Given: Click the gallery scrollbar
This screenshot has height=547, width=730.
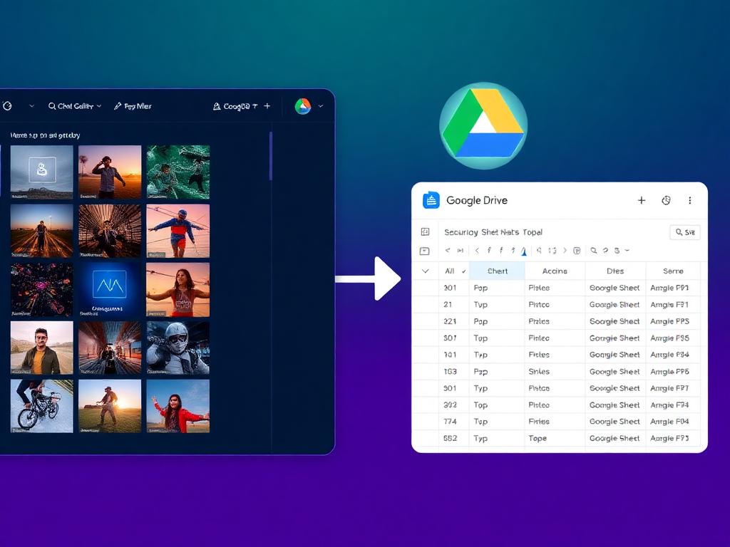Looking at the screenshot, I should [x=270, y=156].
